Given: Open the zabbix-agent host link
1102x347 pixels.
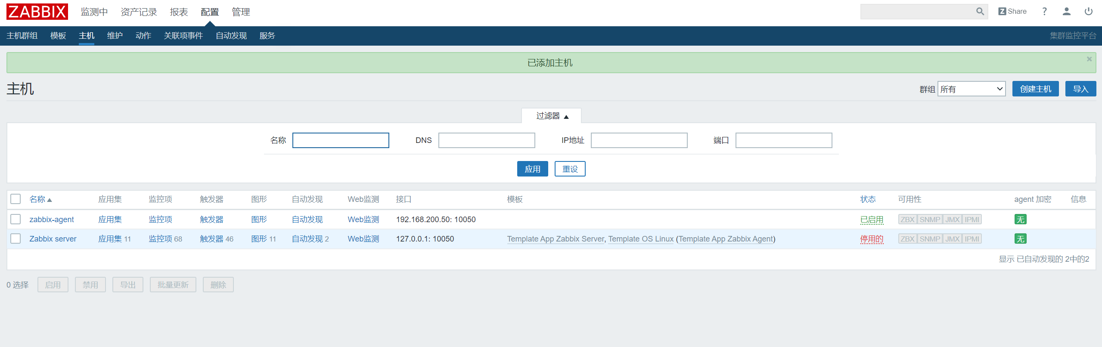Looking at the screenshot, I should [x=52, y=220].
